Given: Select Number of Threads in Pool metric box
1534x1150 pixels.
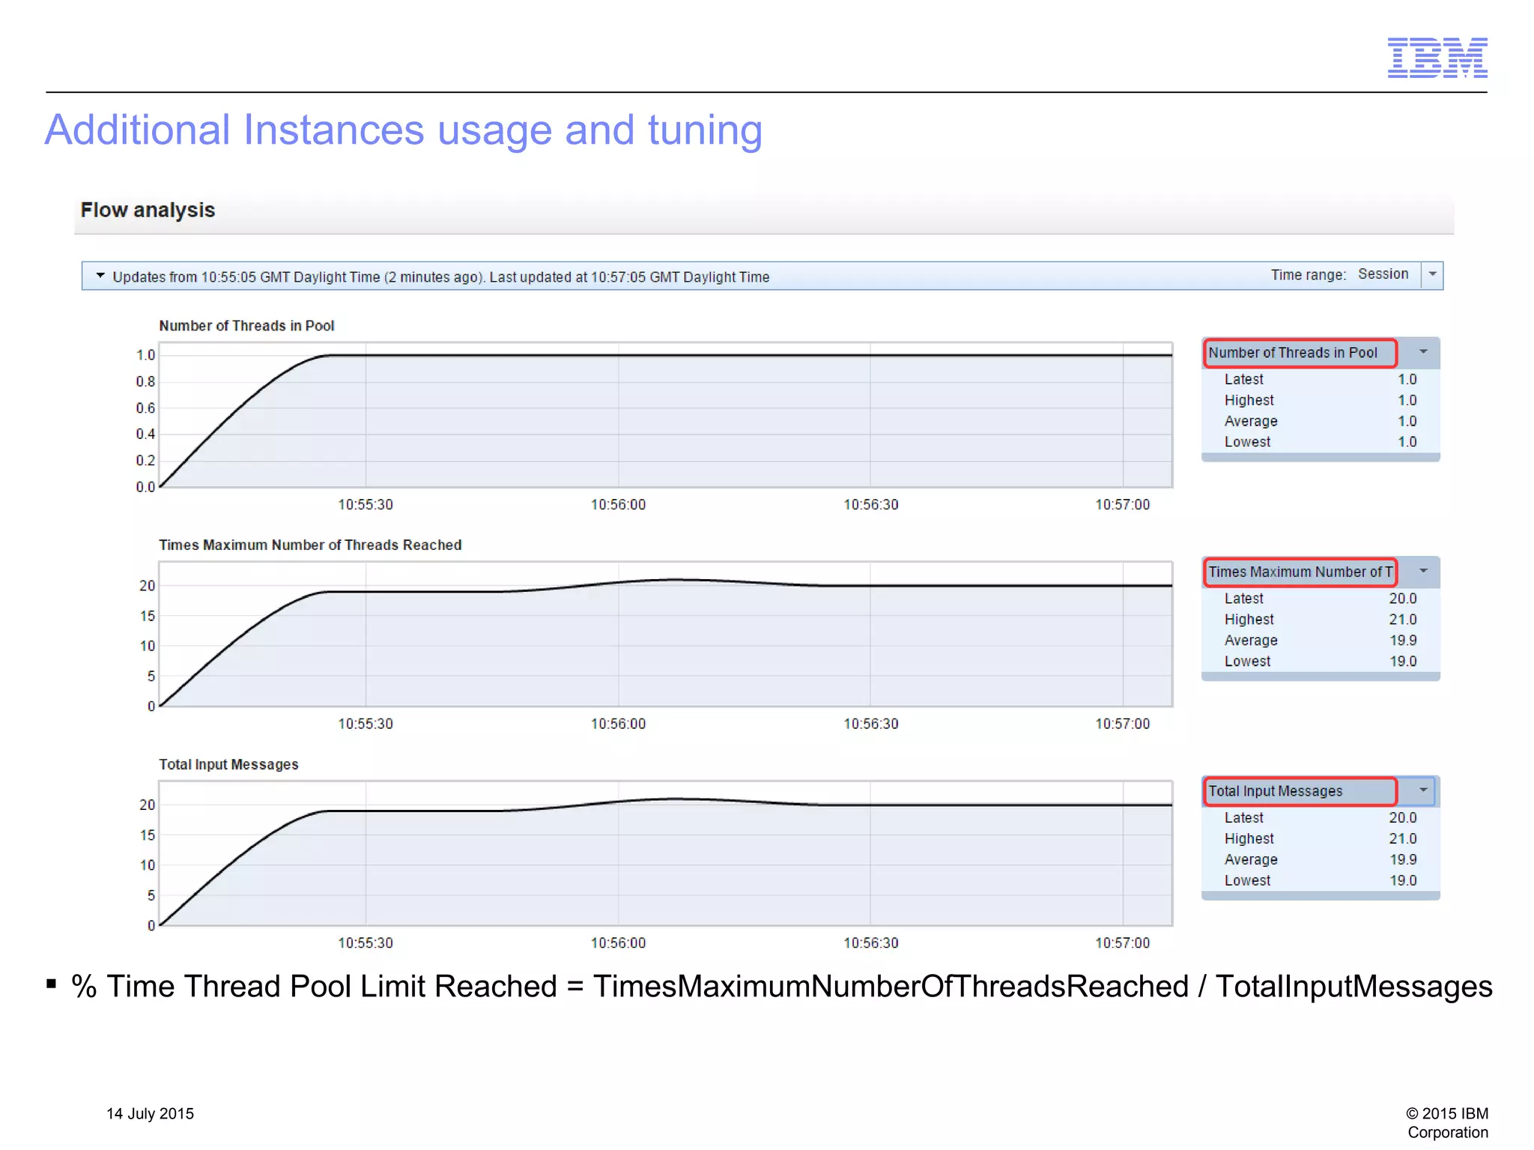Looking at the screenshot, I should (x=1300, y=353).
